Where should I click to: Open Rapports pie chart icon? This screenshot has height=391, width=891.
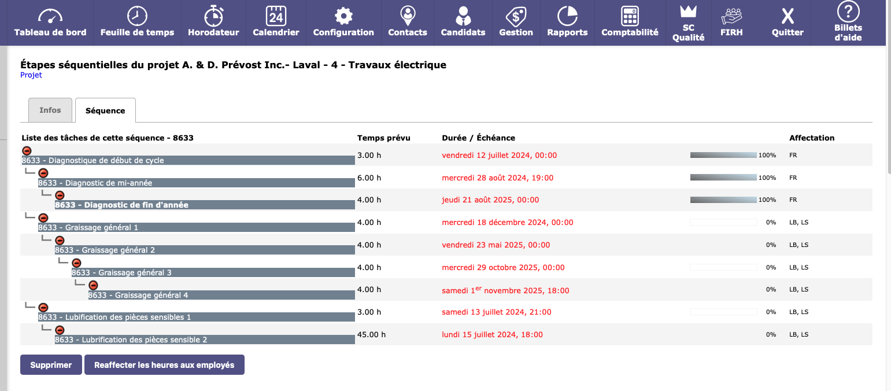[x=567, y=15]
